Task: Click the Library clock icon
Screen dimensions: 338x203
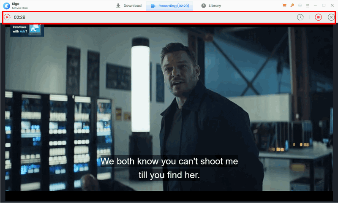Action: coord(204,5)
